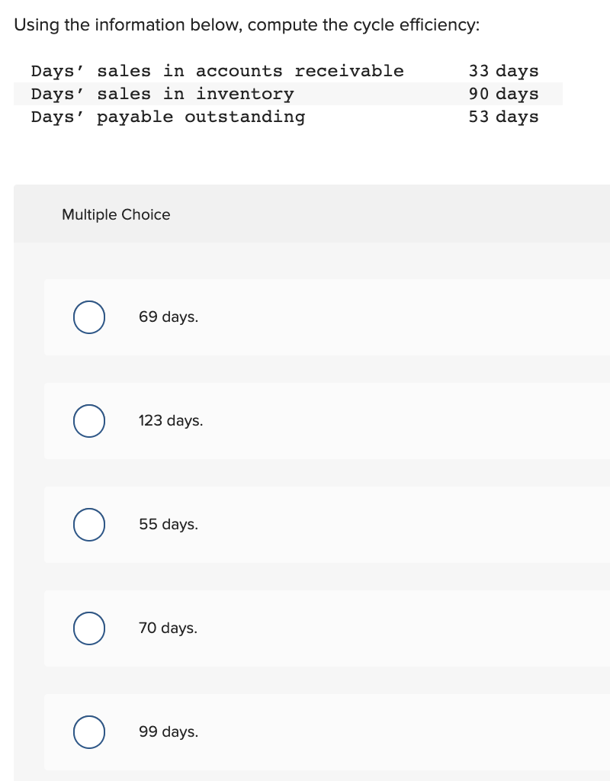The image size is (610, 781).
Task: Select the radio button for 99 days
Action: [x=89, y=732]
